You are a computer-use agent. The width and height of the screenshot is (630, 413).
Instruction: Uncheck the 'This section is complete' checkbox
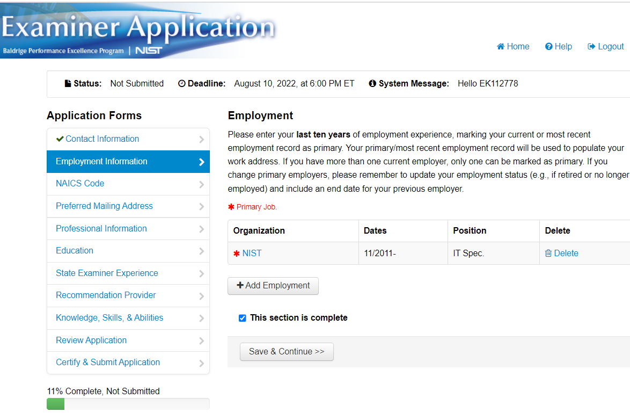click(243, 318)
